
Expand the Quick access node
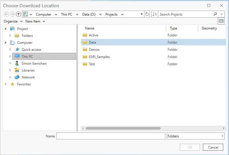10,49
